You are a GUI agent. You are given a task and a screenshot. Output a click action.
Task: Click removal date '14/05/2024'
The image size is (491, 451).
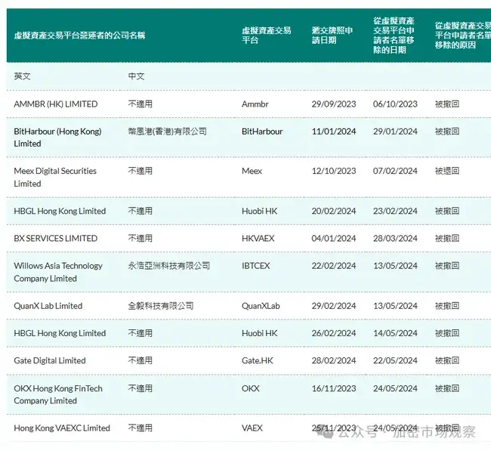pyautogui.click(x=395, y=333)
